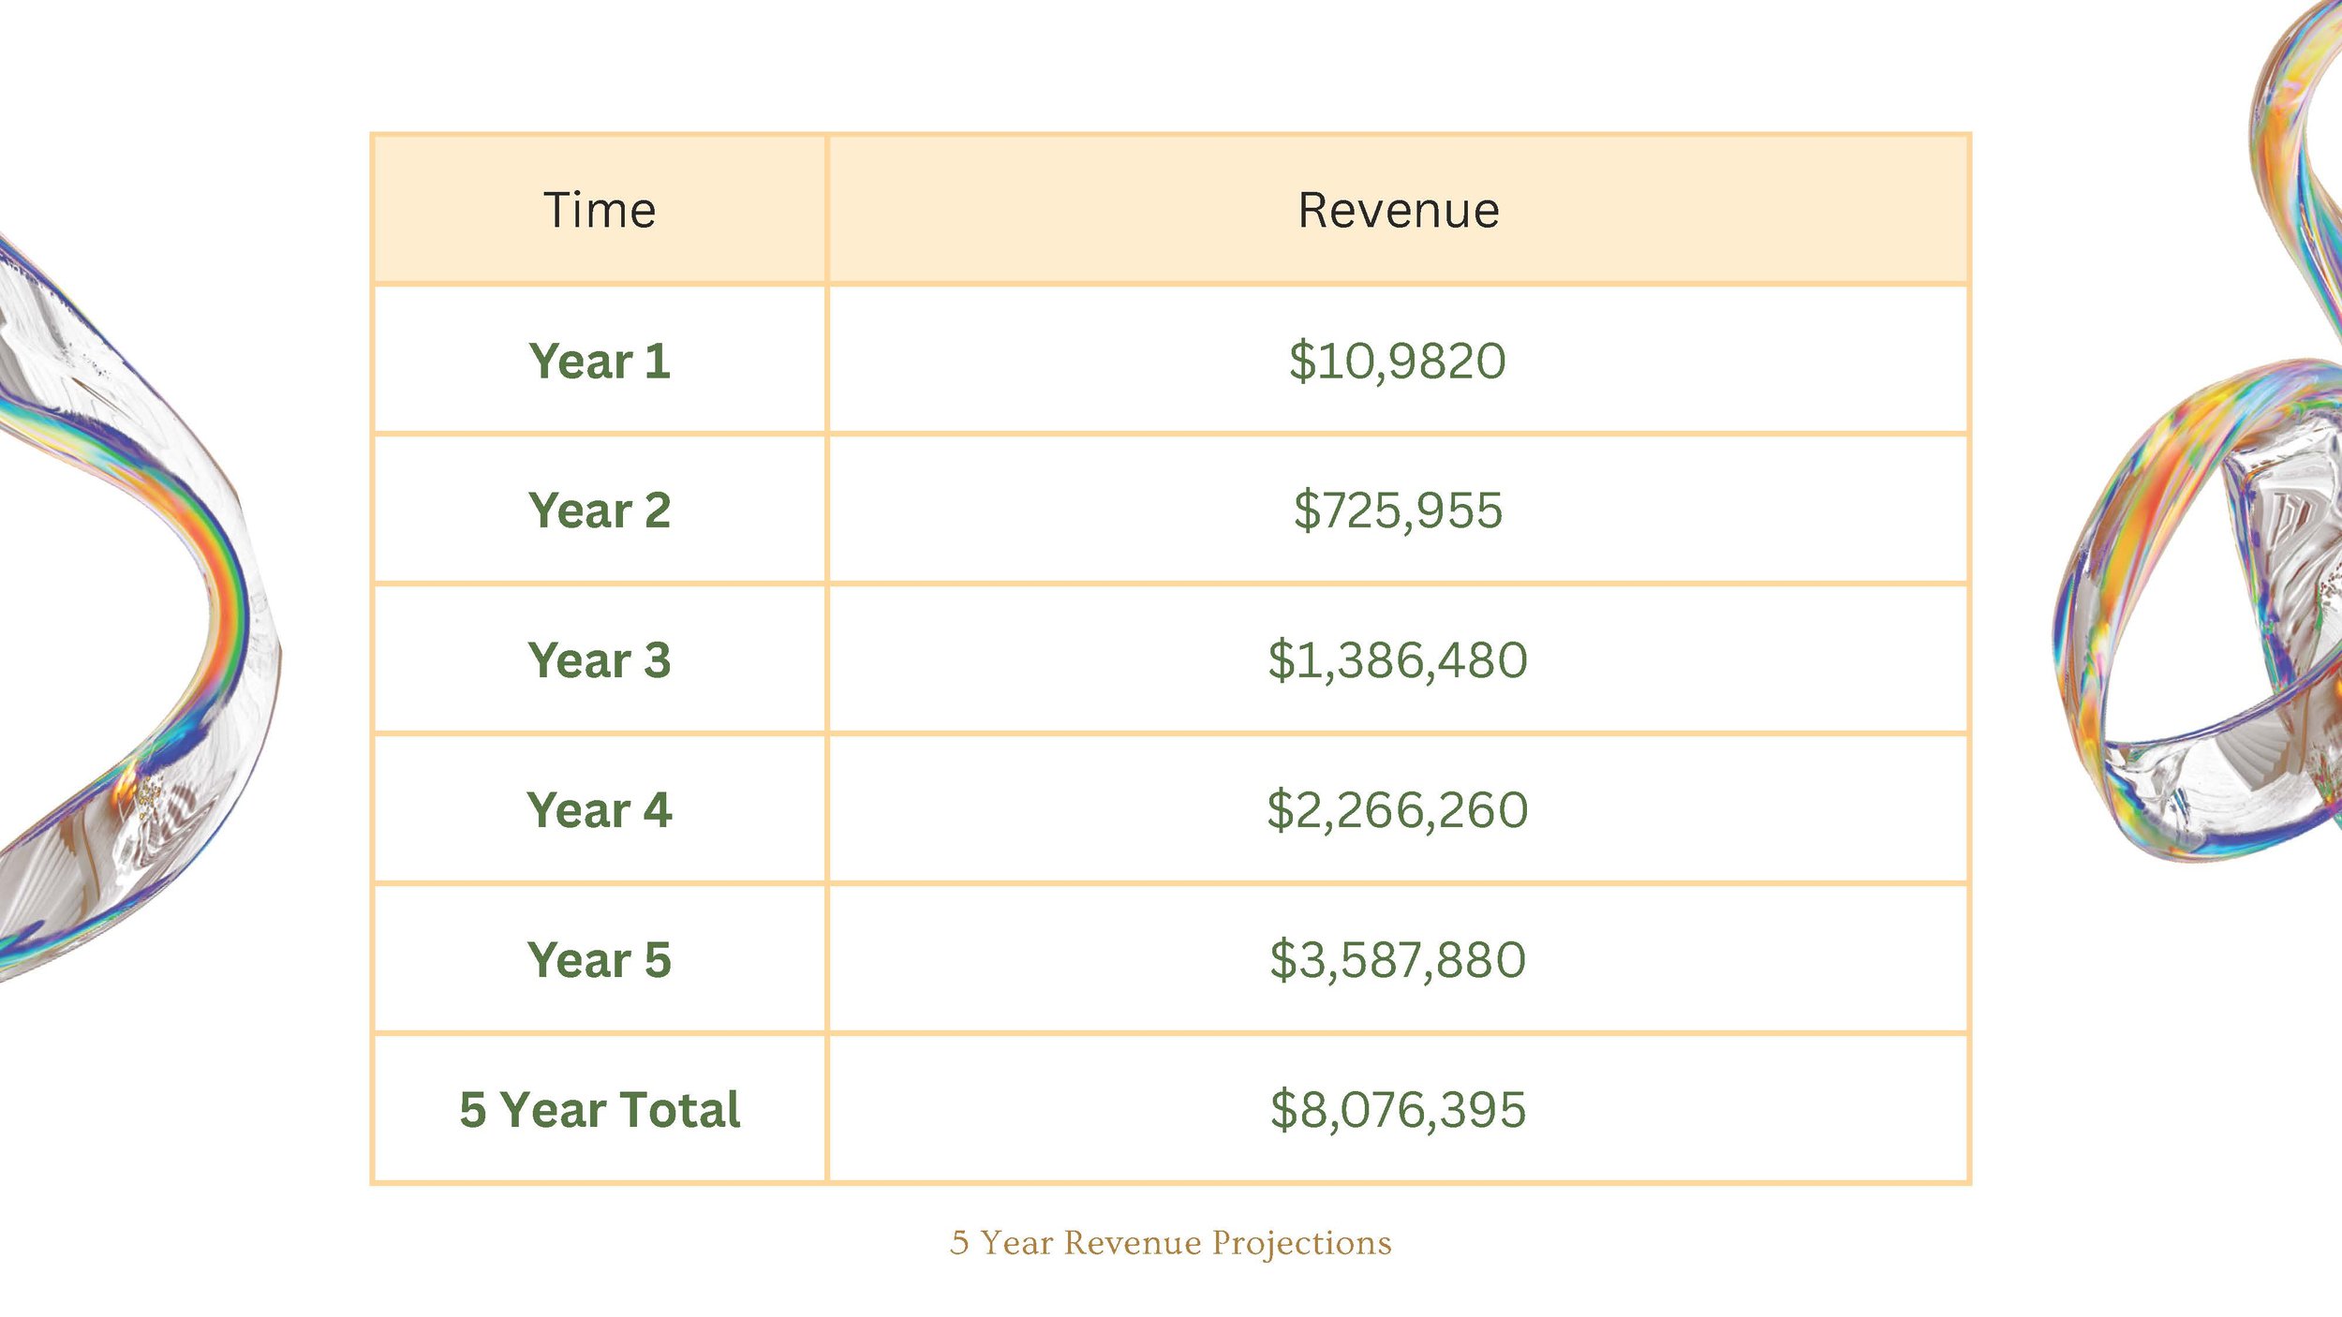Click the $10,9820 revenue cell
2342x1317 pixels.
click(x=1398, y=361)
